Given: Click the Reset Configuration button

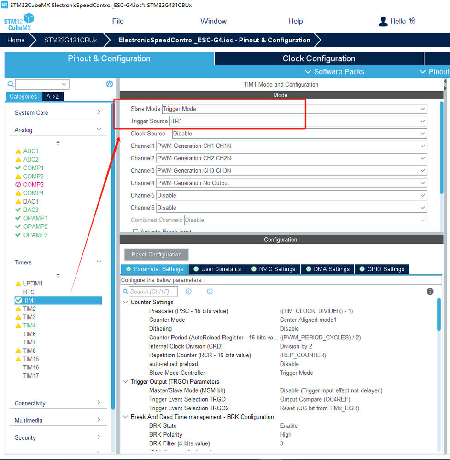Looking at the screenshot, I should 157,254.
